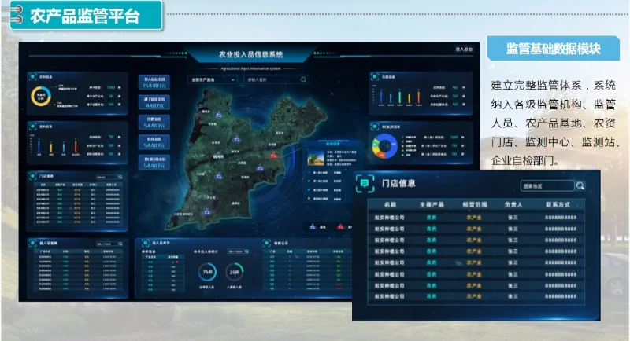Screen dimensions: 630x341
Task: Click the 进入后台 button
Action: (x=464, y=49)
